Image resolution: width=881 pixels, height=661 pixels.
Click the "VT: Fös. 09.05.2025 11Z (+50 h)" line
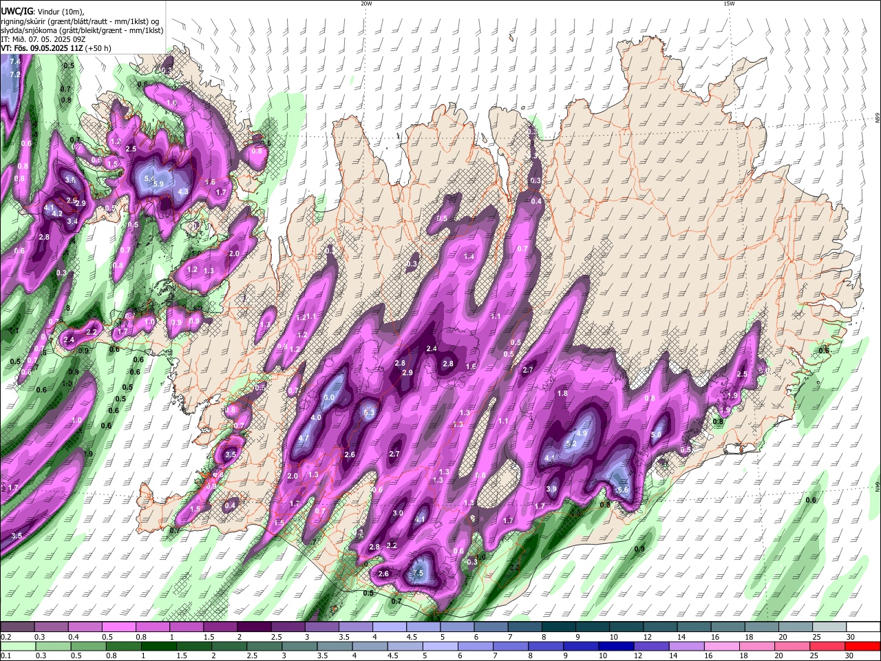coord(56,48)
